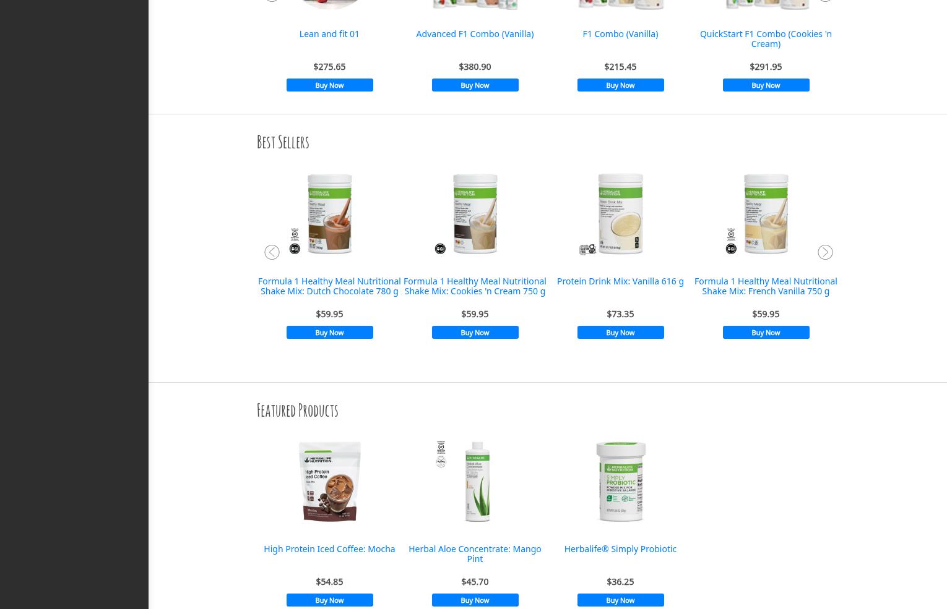This screenshot has width=947, height=609.
Task: Buy the Formula 1 Dutch Chocolate shake
Action: (x=329, y=333)
